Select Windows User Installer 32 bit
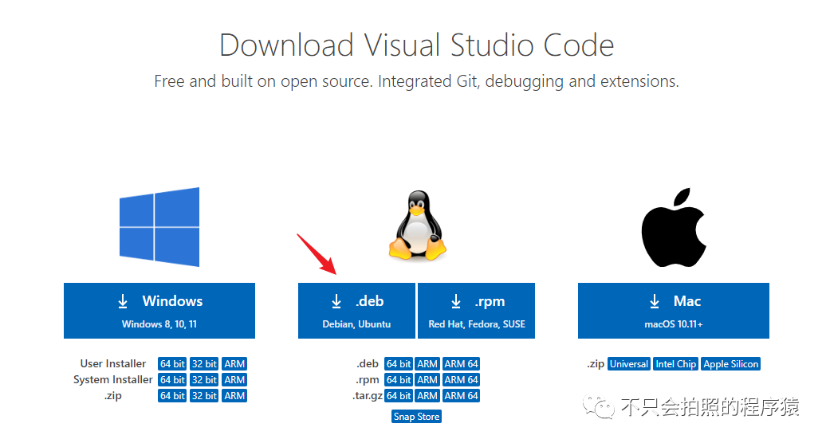The width and height of the screenshot is (826, 443). pyautogui.click(x=204, y=363)
